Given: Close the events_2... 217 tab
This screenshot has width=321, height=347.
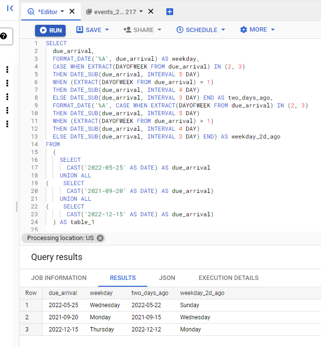Looking at the screenshot, I should (151, 11).
